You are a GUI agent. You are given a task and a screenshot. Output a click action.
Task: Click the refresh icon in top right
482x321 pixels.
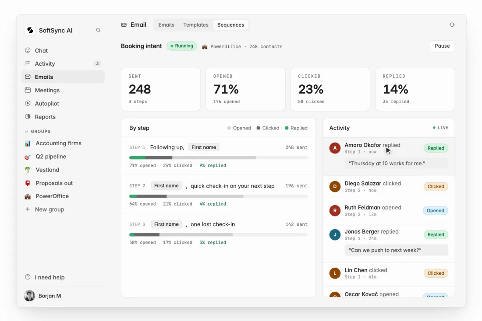(x=452, y=25)
